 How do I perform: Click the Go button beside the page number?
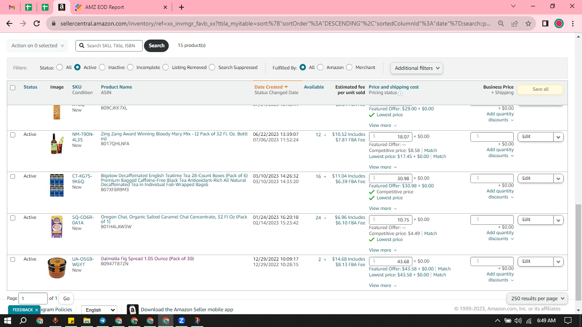coord(66,298)
